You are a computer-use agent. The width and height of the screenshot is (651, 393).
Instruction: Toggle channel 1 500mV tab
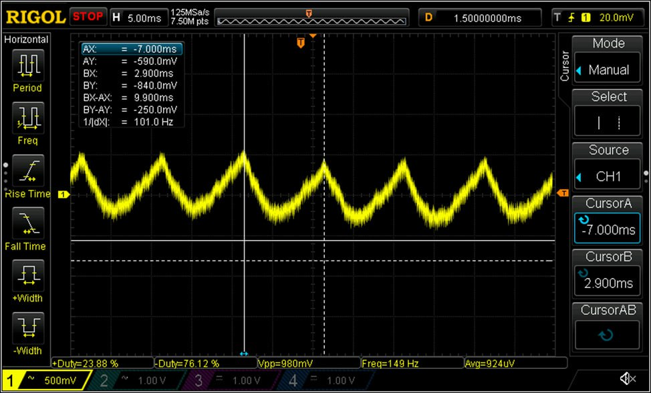click(x=47, y=380)
